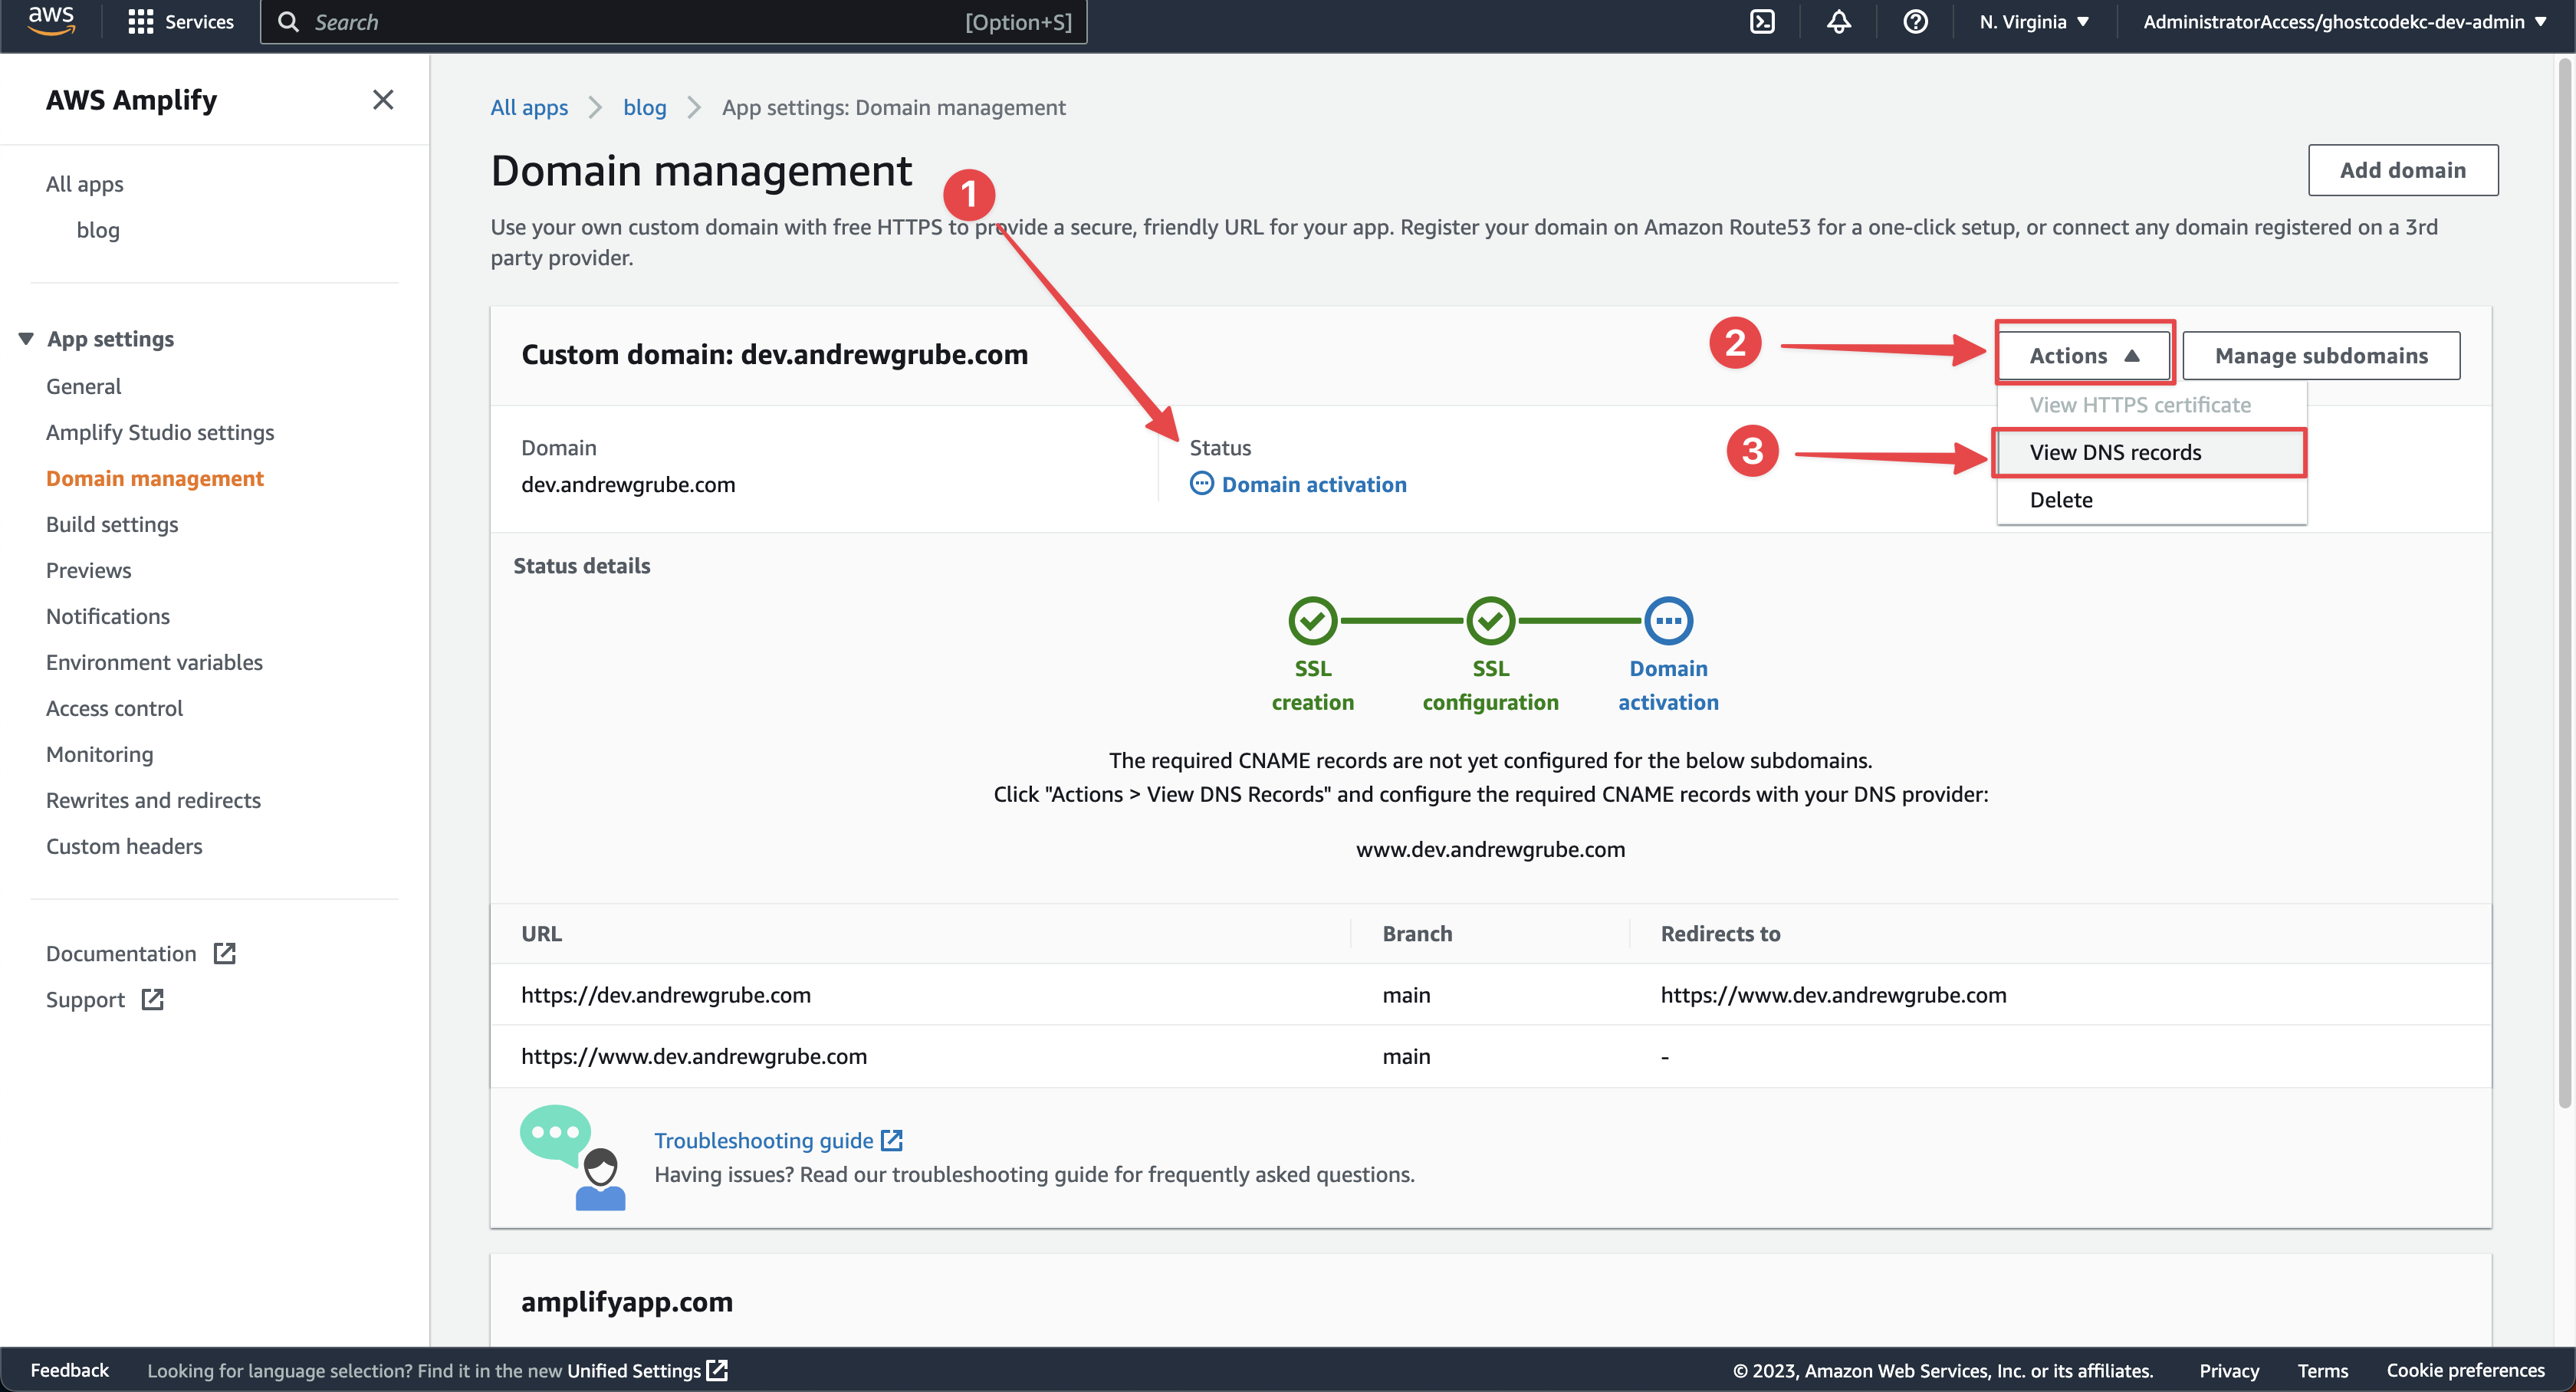Click the Add domain button
Screen dimensions: 2576x1392
[x=2401, y=168]
